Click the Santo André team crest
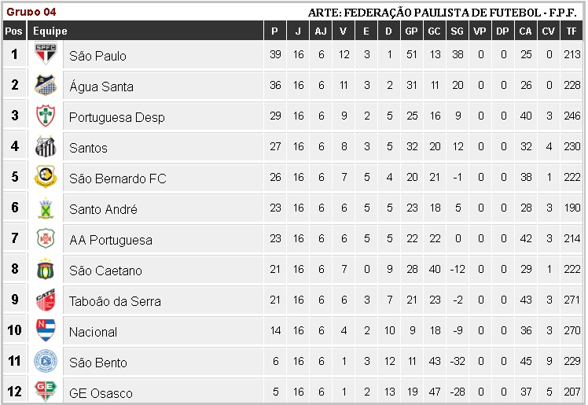Image resolution: width=588 pixels, height=405 pixels. pyautogui.click(x=45, y=208)
